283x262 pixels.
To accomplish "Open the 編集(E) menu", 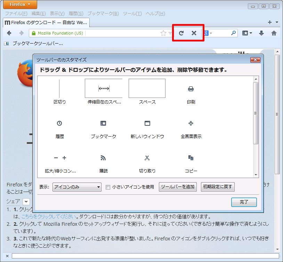I will (39, 14).
